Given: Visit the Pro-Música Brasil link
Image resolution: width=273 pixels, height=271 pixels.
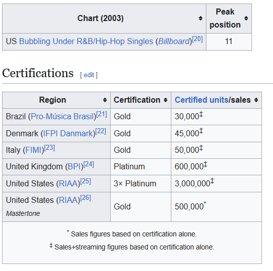Looking at the screenshot, I should [x=62, y=117].
